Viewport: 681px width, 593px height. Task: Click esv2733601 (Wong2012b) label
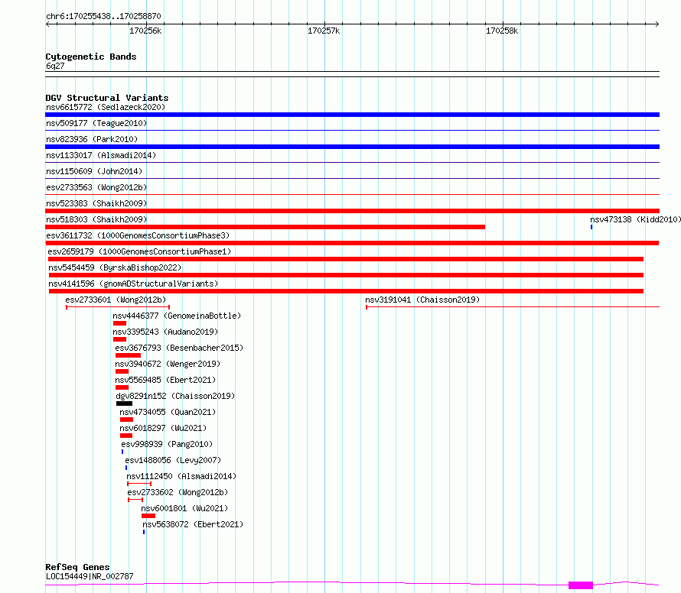point(116,300)
